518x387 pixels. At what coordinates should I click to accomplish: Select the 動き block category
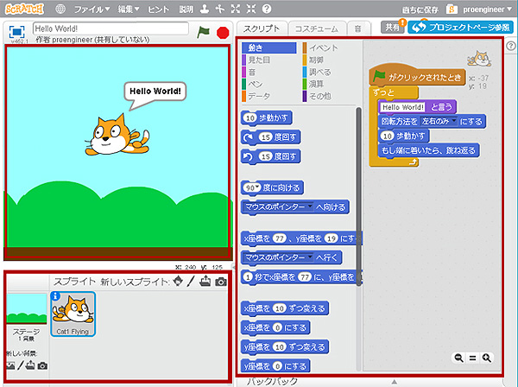268,48
